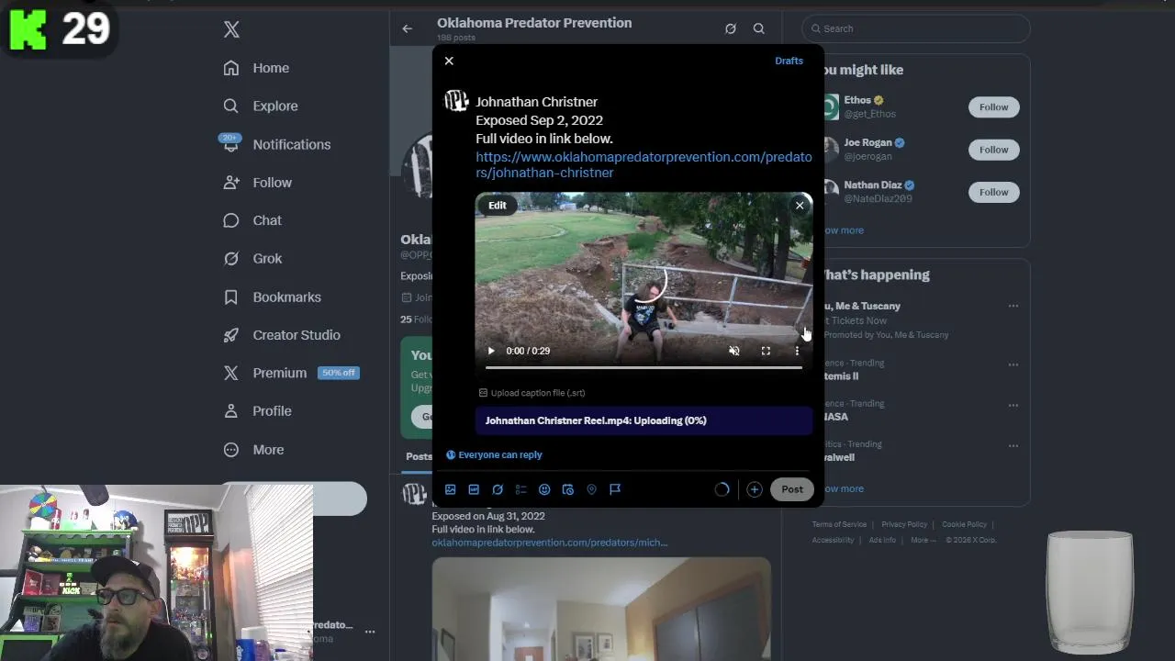
Task: Close the compose post dialog
Action: pos(449,61)
